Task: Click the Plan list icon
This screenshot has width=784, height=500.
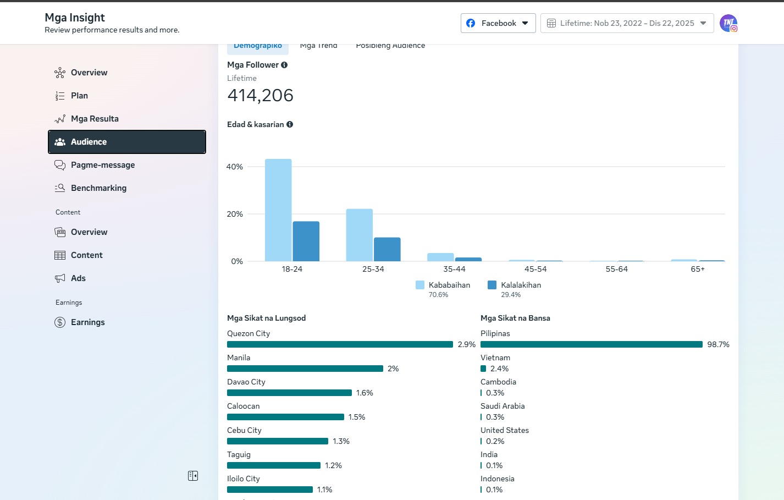Action: [60, 96]
